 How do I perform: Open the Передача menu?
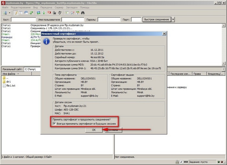[x=46, y=7]
